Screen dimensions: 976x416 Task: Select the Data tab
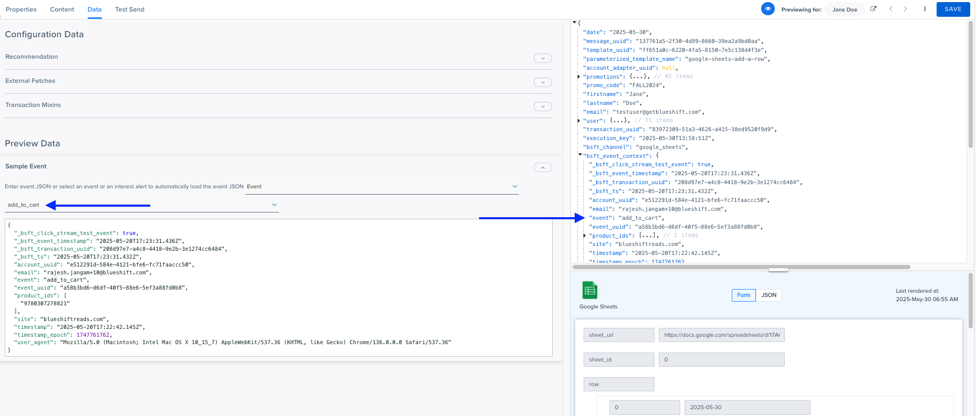click(95, 9)
